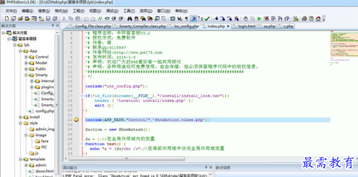Open the toolbar overflow options arrow
This screenshot has width=358, height=177.
(324, 19)
